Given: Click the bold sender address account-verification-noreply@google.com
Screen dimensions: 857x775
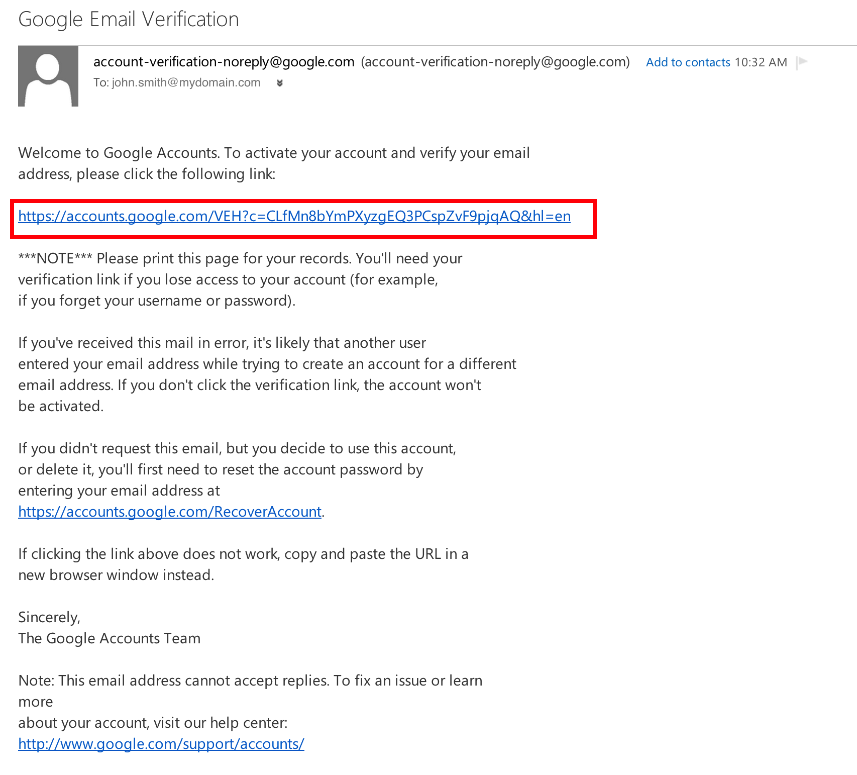Looking at the screenshot, I should click(224, 62).
